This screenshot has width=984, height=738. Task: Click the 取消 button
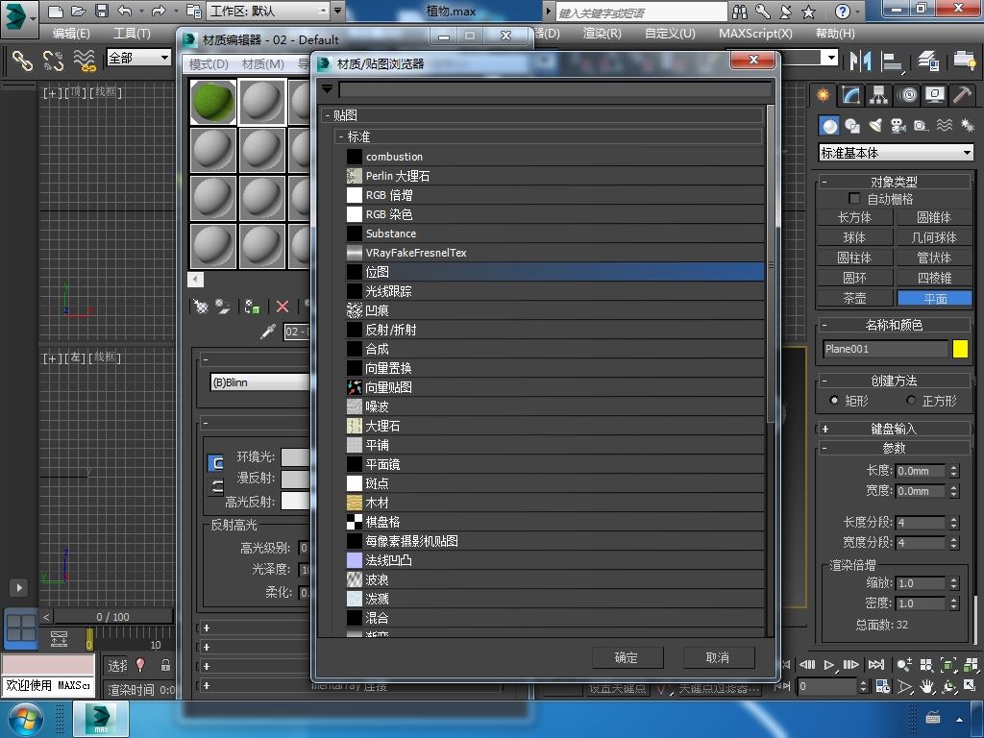pyautogui.click(x=718, y=657)
